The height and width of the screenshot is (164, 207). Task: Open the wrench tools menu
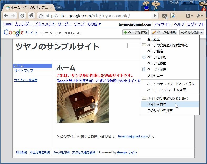tap(200, 16)
